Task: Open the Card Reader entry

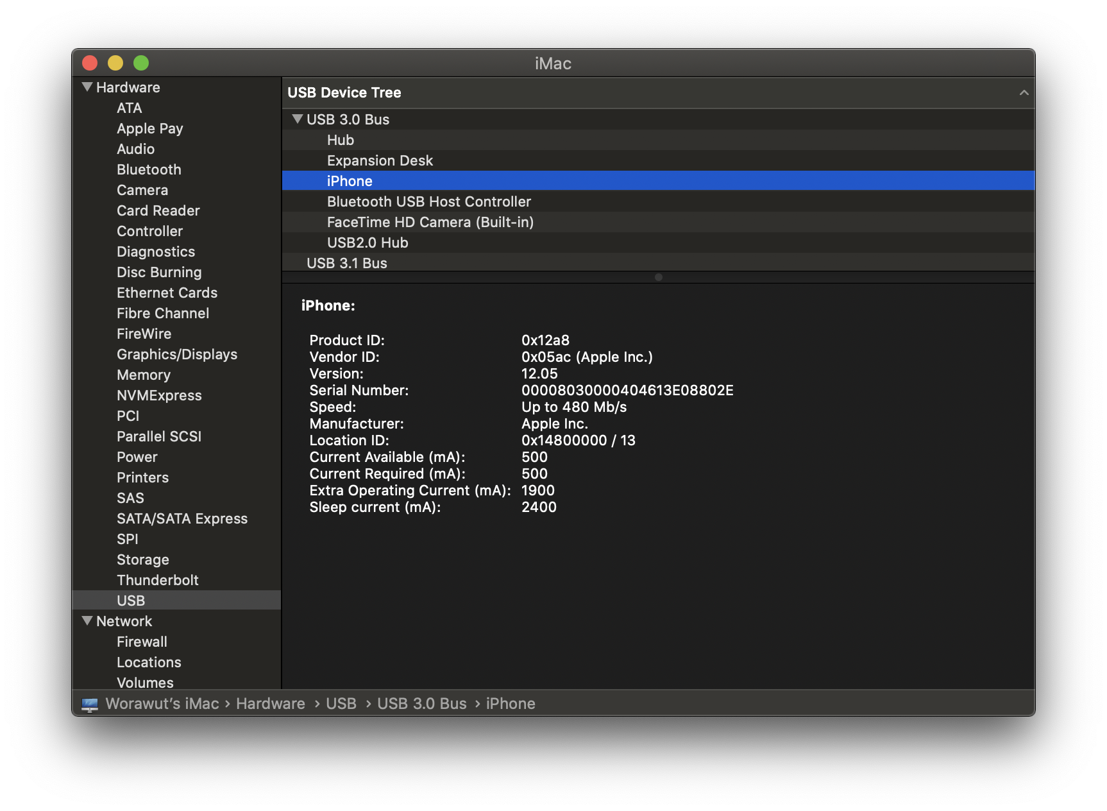Action: click(x=158, y=210)
